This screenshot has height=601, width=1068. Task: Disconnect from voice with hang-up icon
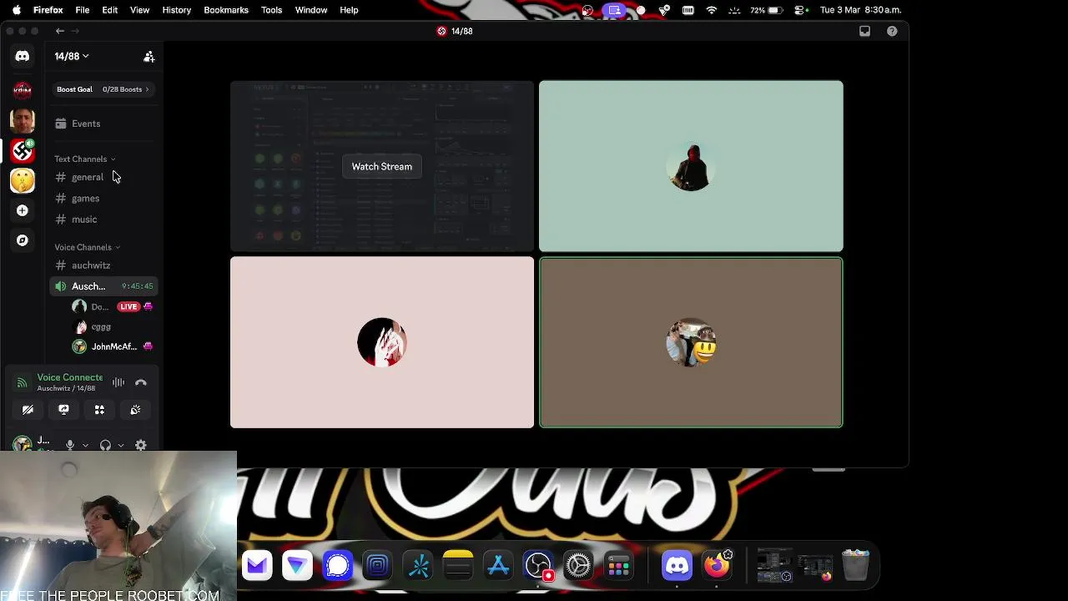[141, 383]
